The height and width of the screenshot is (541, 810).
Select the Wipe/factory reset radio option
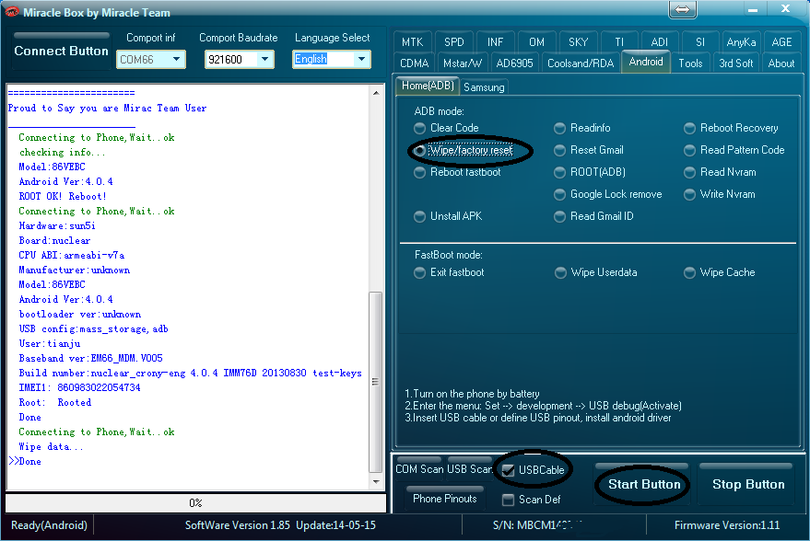pyautogui.click(x=464, y=150)
